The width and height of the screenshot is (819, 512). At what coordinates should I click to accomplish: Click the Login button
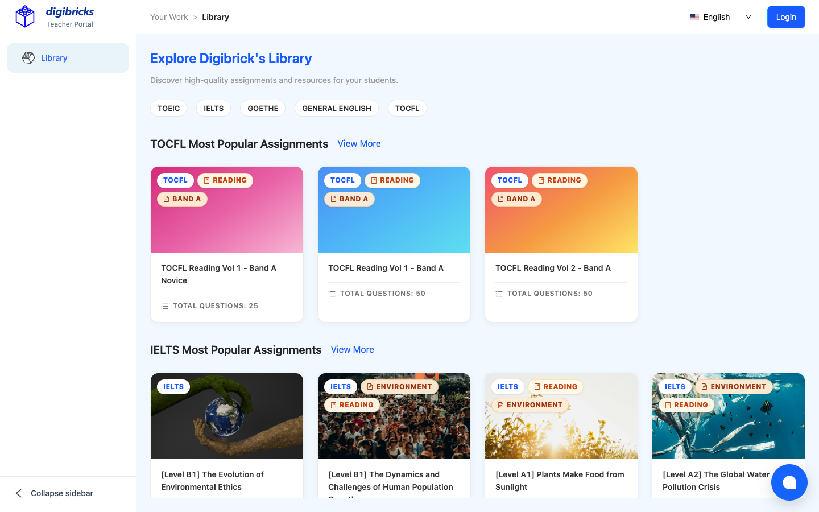(786, 17)
